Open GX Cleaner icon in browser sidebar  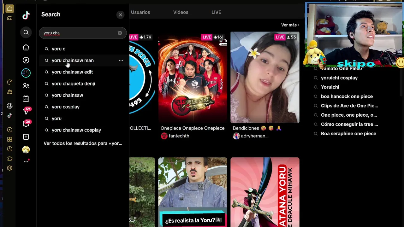(9, 92)
